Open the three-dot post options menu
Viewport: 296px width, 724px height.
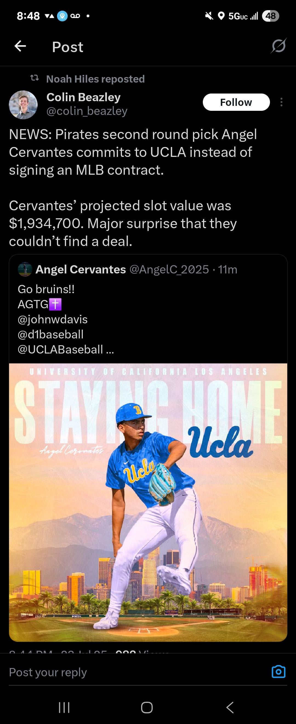click(x=281, y=102)
